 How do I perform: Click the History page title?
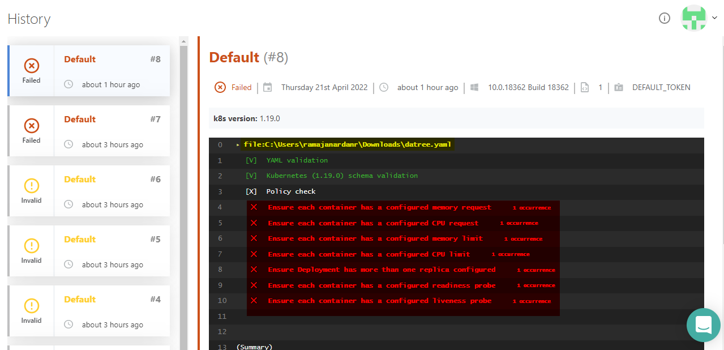[29, 19]
